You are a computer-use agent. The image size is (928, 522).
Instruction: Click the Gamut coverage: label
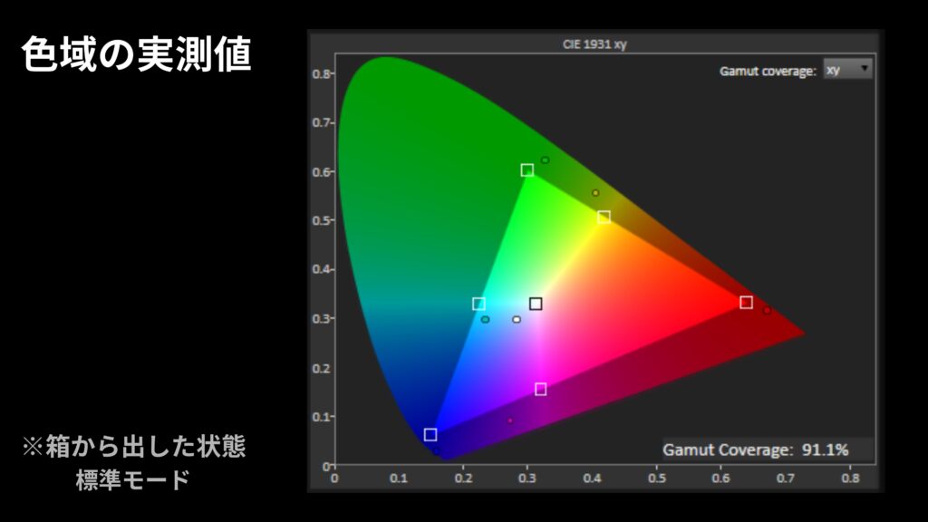768,71
